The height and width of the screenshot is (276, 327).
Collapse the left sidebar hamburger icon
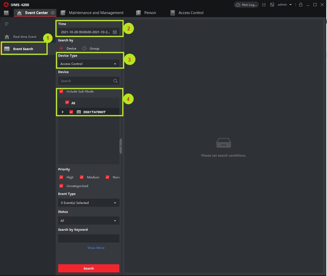pos(7,24)
